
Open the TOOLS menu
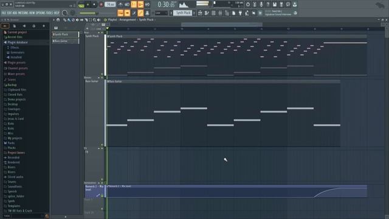click(x=50, y=13)
